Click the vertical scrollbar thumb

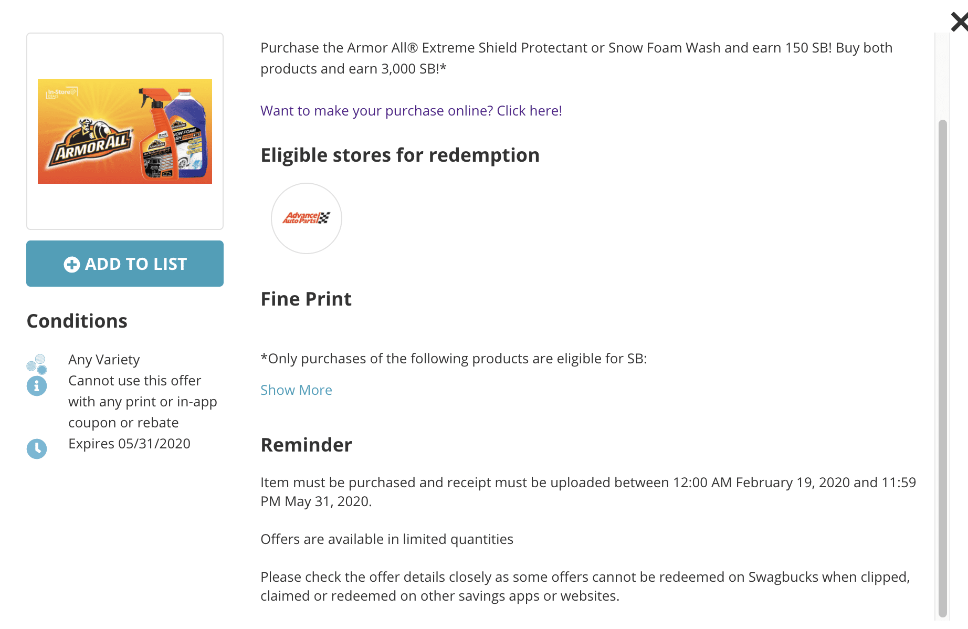pos(942,368)
